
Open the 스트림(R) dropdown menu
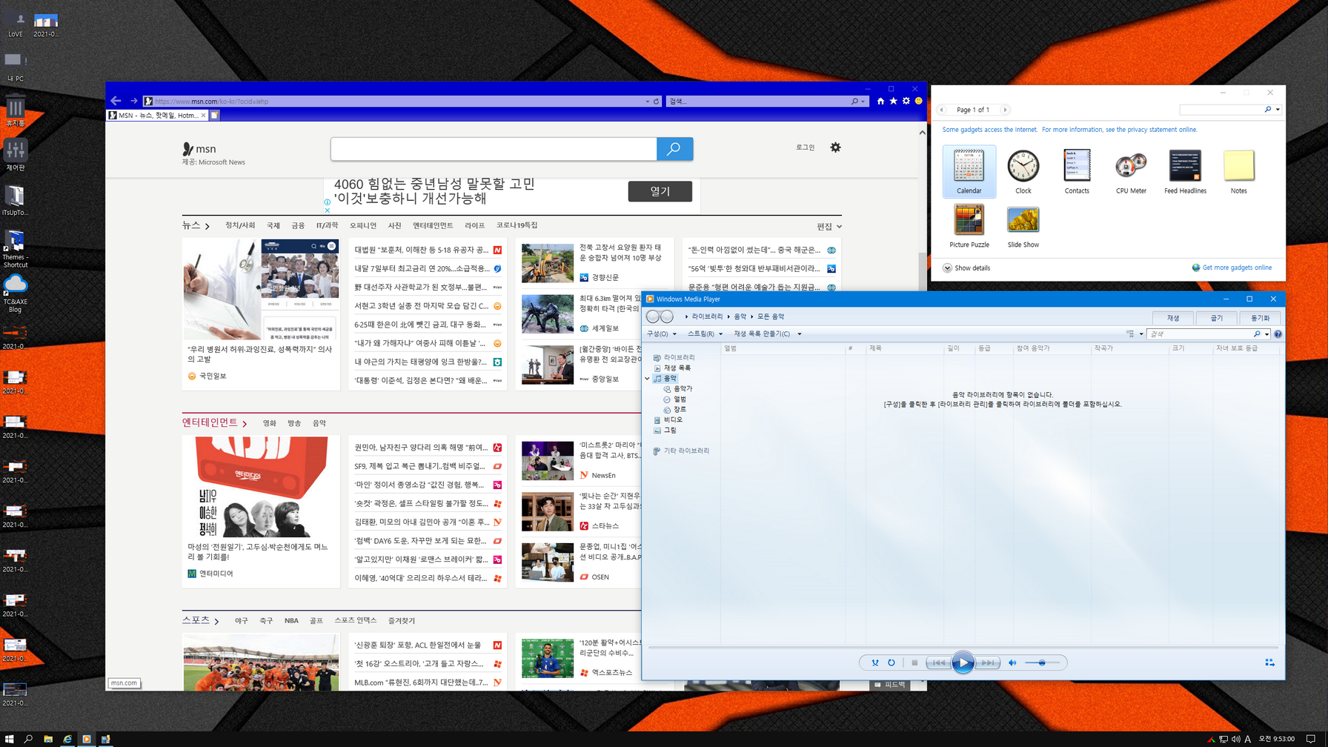[x=705, y=334]
